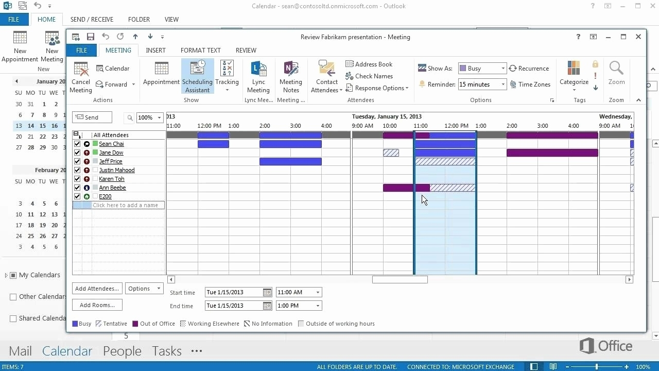Open the Show As Busy dropdown
Image resolution: width=659 pixels, height=371 pixels.
[x=502, y=69]
